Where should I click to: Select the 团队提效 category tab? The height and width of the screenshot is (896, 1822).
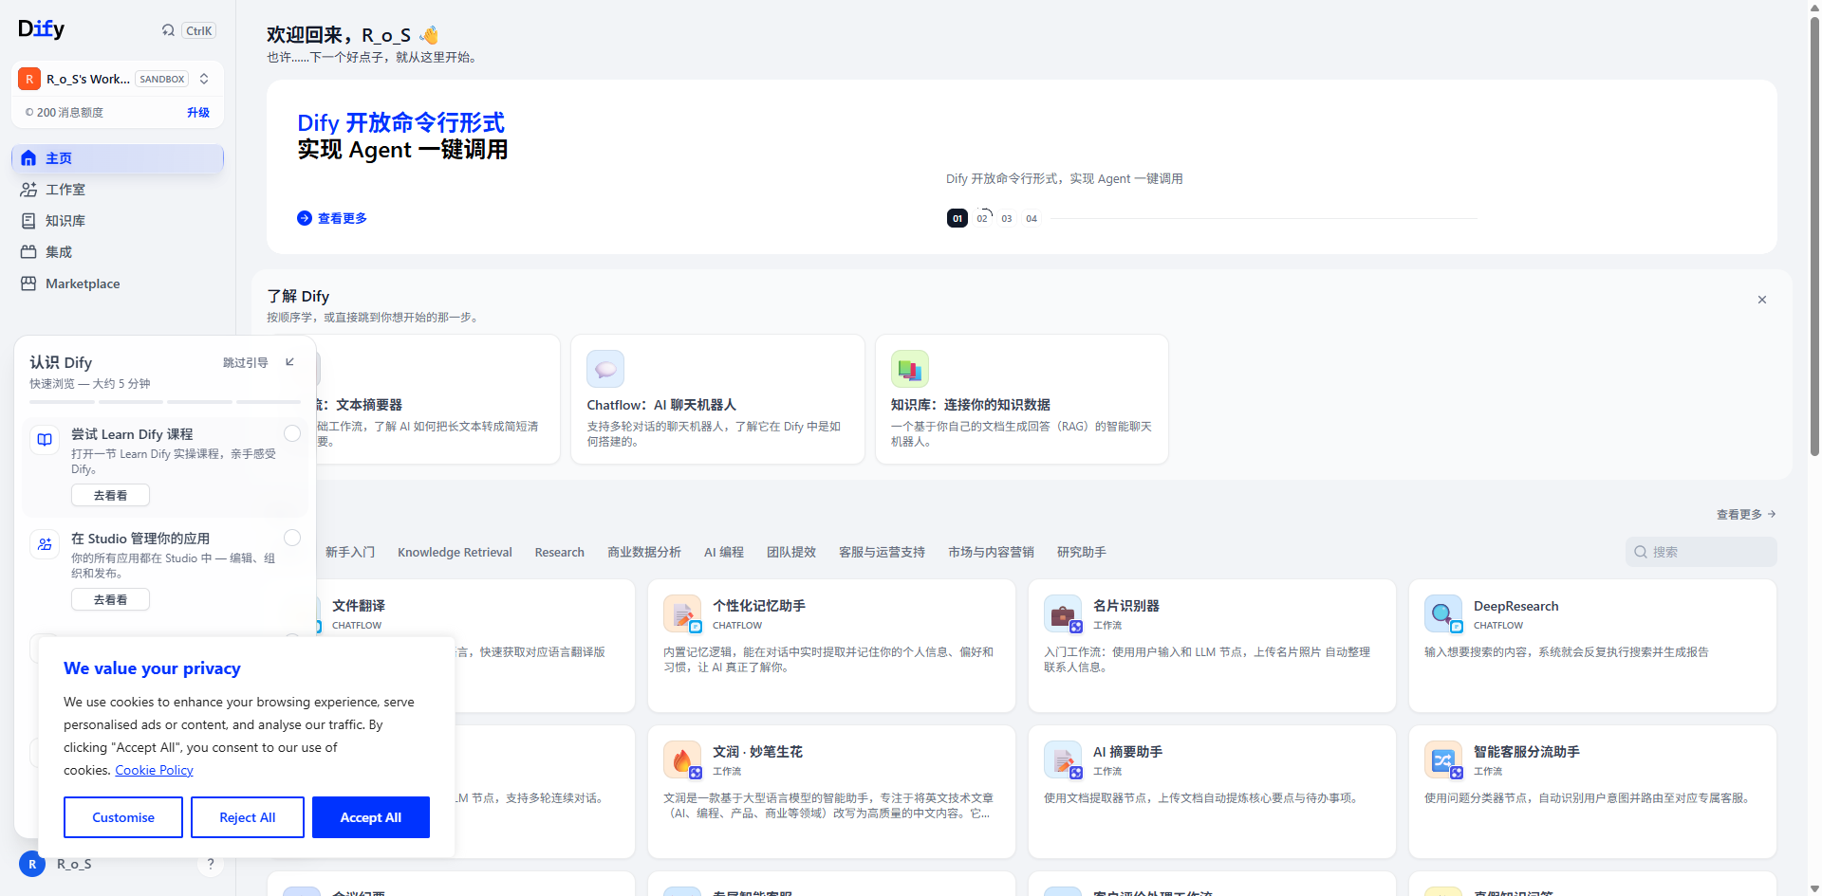pyautogui.click(x=791, y=552)
